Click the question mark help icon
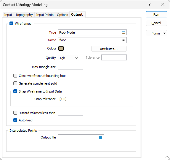 (x=150, y=4)
